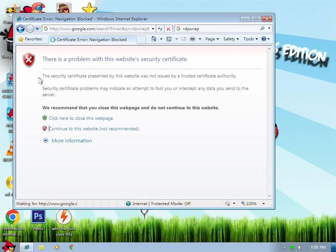Print the page via printer icon

click(x=193, y=39)
